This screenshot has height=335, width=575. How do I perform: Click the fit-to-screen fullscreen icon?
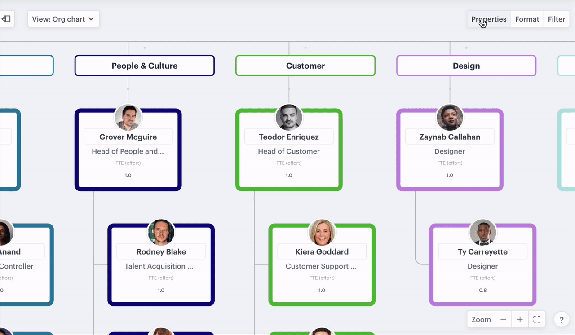(x=537, y=319)
